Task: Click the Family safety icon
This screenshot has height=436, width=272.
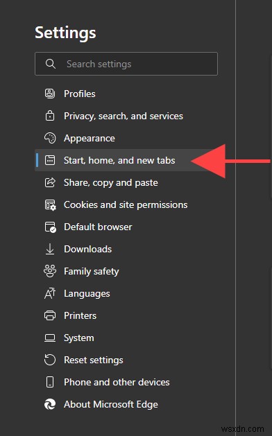Action: click(x=50, y=271)
